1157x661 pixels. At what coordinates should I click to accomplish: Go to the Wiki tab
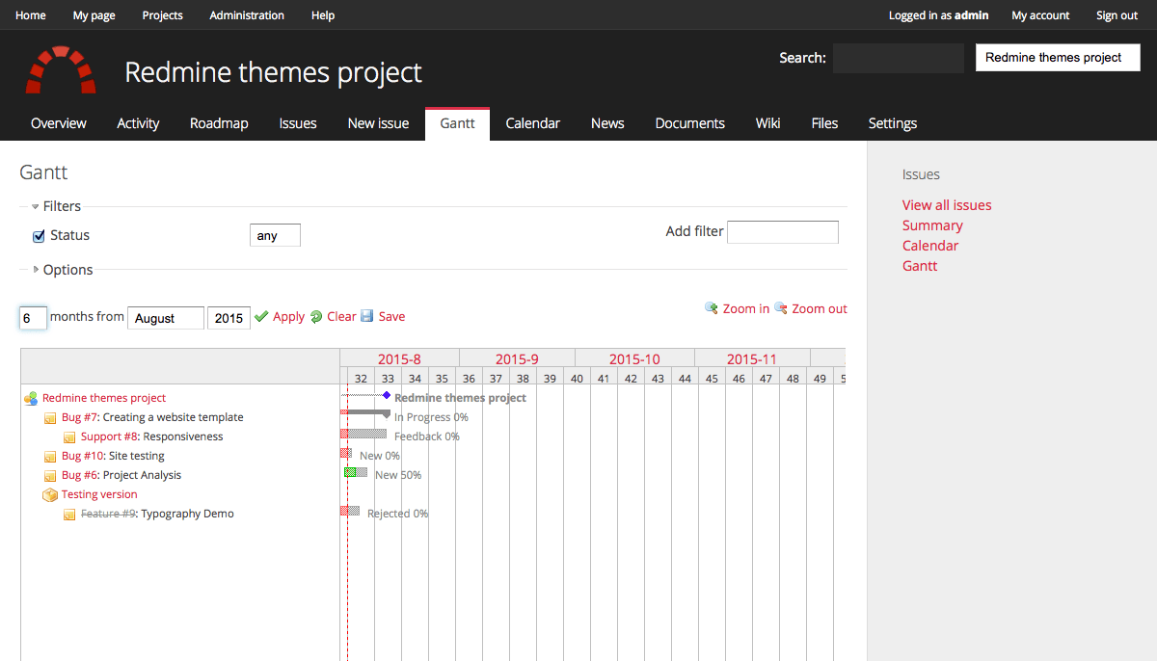pos(768,123)
